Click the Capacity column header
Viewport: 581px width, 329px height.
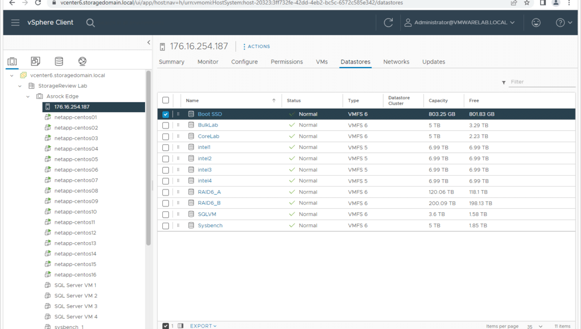(x=438, y=101)
